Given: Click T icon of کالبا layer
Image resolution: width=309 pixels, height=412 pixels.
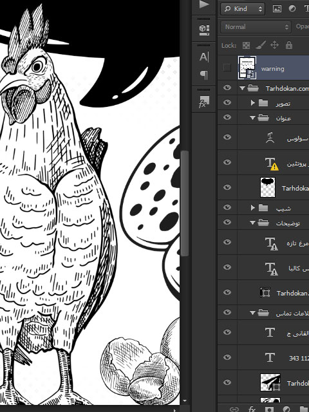Looking at the screenshot, I should click(272, 268).
